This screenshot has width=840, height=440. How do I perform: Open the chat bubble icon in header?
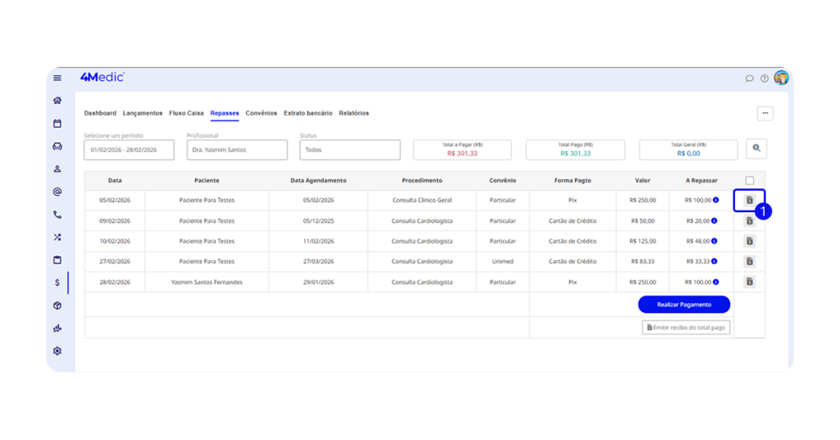pyautogui.click(x=749, y=79)
